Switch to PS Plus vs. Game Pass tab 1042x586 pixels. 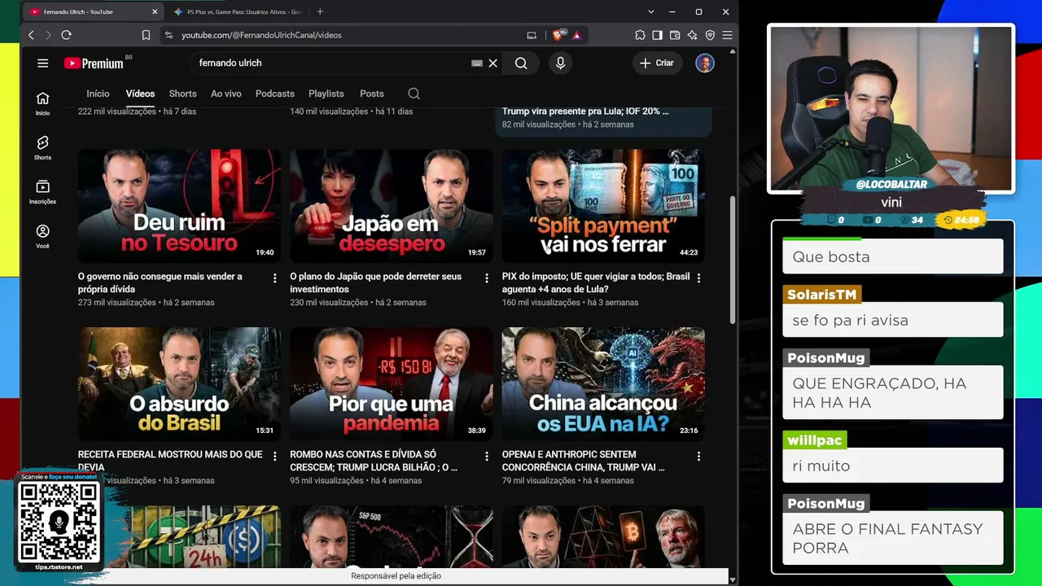point(236,12)
